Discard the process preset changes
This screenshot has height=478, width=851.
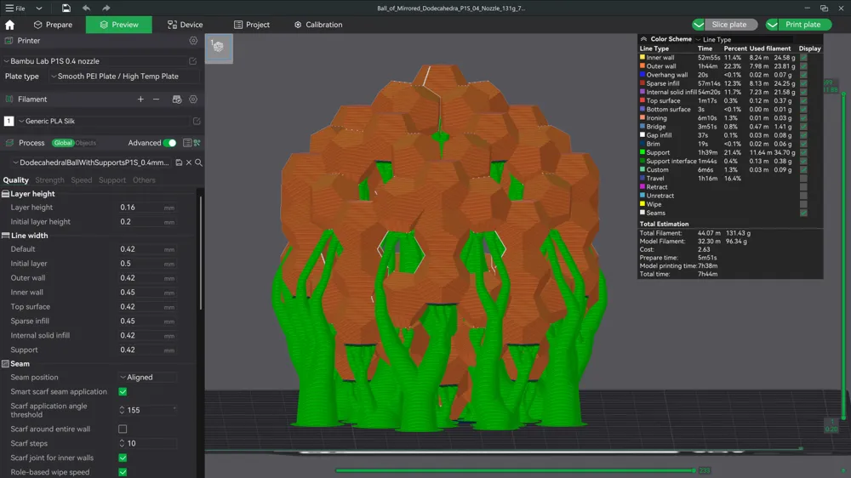[x=189, y=162]
